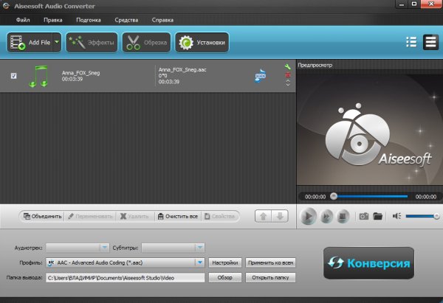Open the Файл menu
The height and width of the screenshot is (303, 443).
click(23, 20)
